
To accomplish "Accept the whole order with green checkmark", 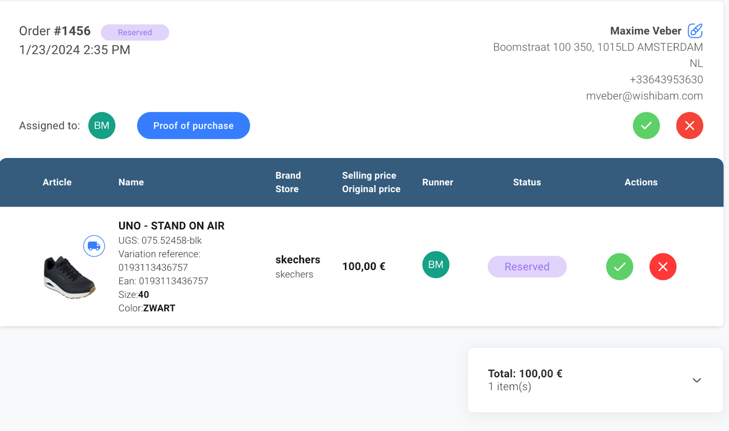I will [646, 125].
